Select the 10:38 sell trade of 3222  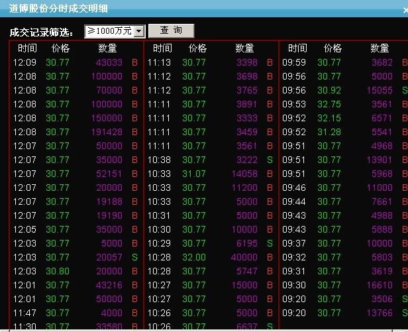point(210,160)
